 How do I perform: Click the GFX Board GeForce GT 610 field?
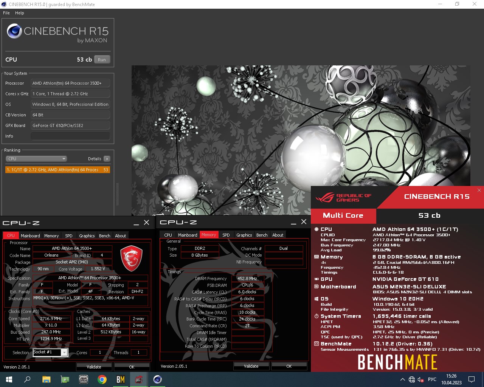point(70,125)
